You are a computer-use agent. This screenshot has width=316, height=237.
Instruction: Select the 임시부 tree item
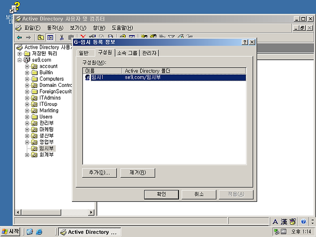pyautogui.click(x=47, y=148)
